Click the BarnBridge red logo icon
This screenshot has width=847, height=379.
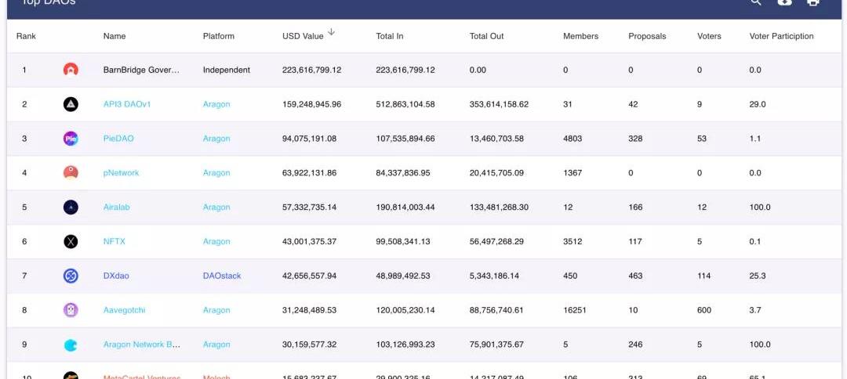click(71, 70)
